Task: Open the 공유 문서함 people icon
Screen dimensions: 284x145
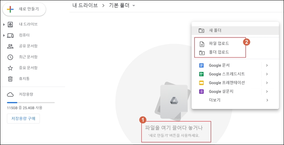Action: (x=10, y=46)
